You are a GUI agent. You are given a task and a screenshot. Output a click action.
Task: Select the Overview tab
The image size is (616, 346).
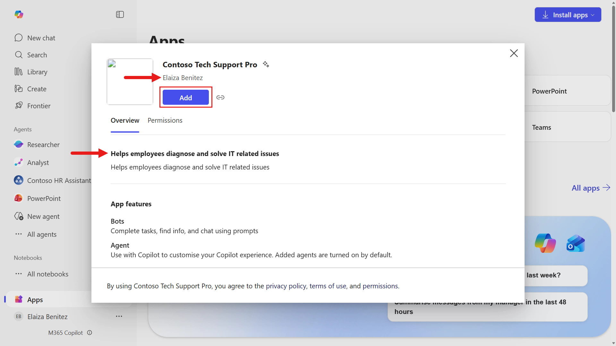pos(125,120)
